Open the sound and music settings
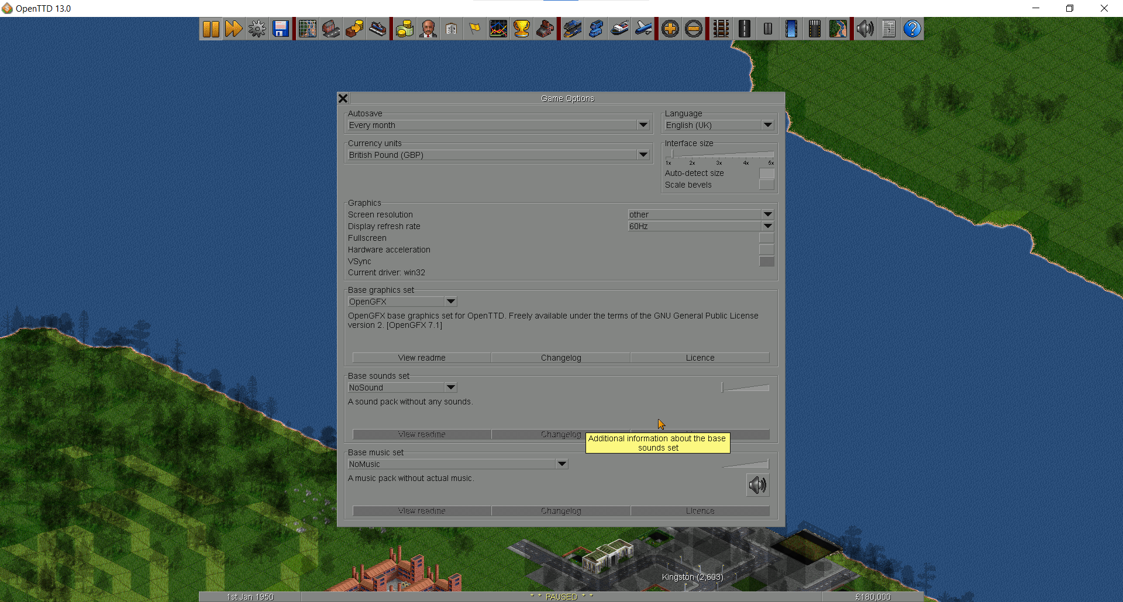Image resolution: width=1123 pixels, height=602 pixels. (866, 28)
